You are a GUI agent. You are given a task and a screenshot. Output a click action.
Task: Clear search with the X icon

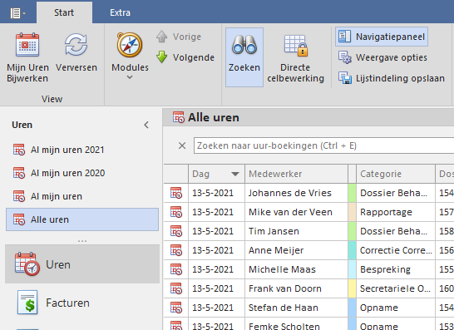(182, 145)
